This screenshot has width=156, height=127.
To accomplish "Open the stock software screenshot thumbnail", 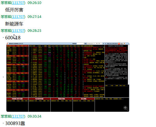I will tap(68, 77).
